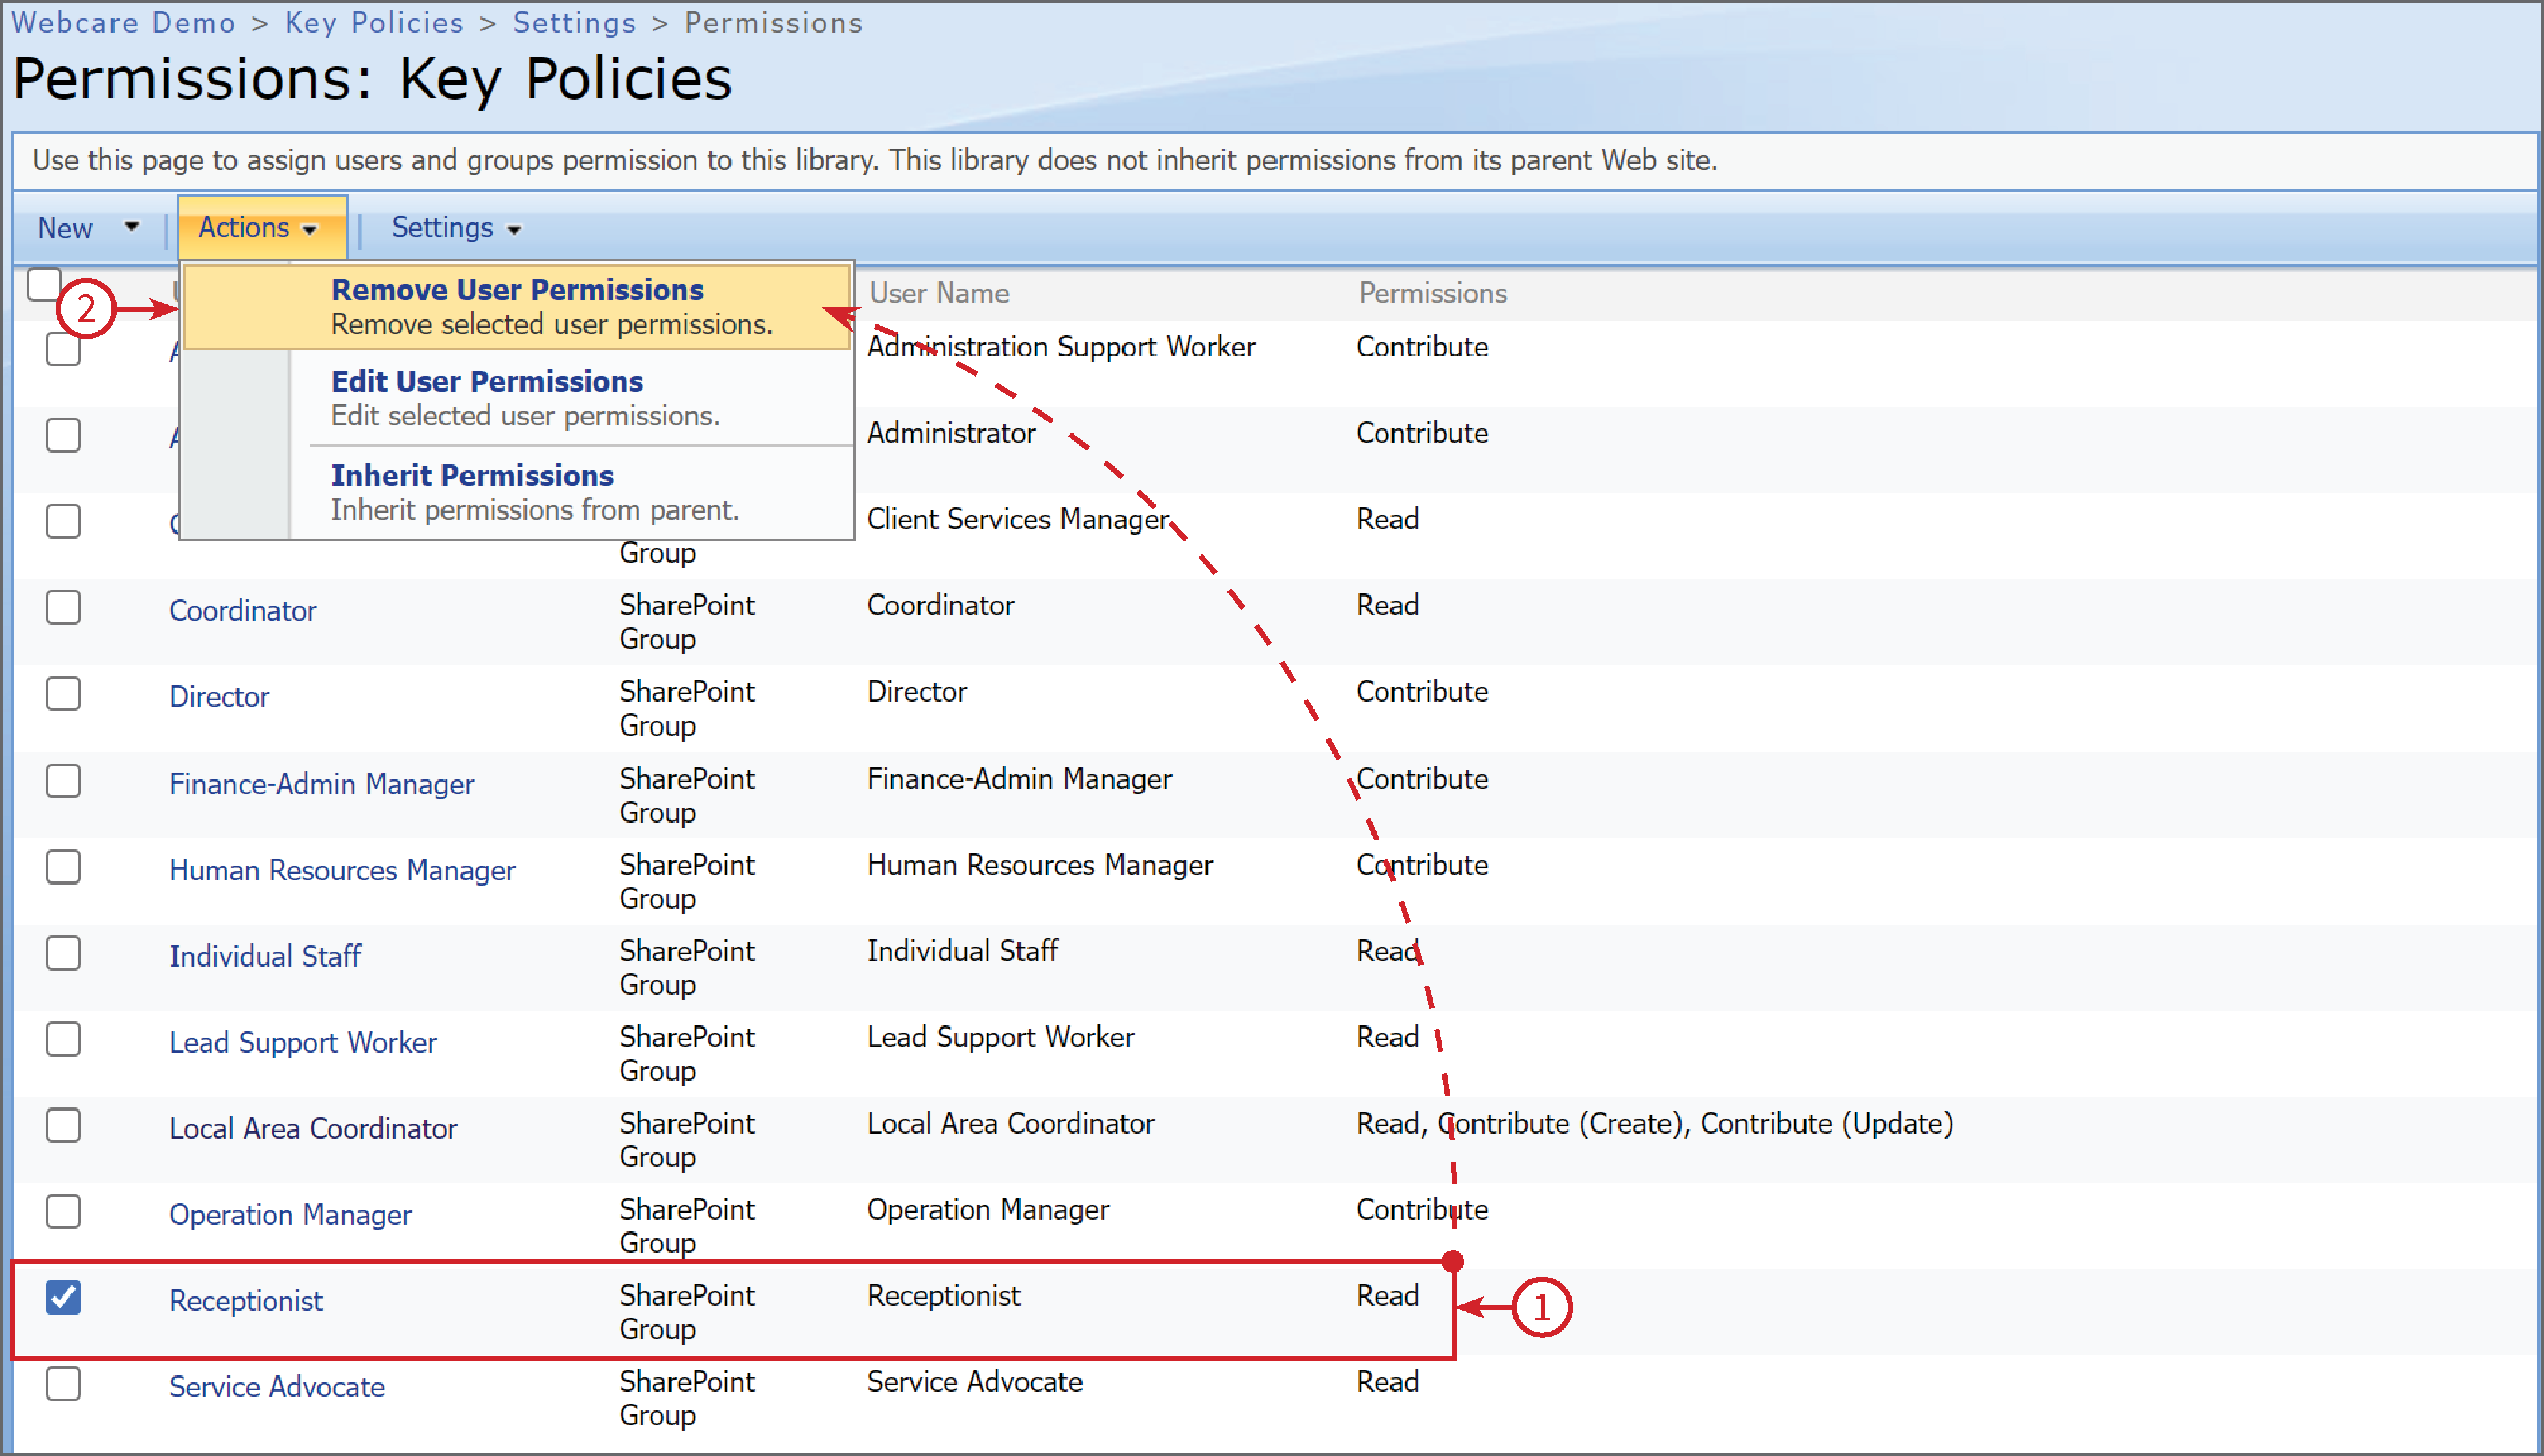
Task: Open the Individual Staff group link
Action: [x=265, y=956]
